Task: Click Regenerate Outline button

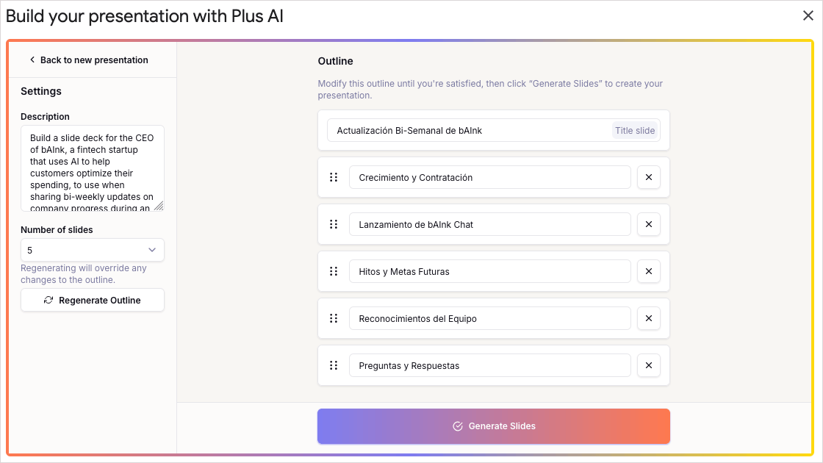Action: 93,301
